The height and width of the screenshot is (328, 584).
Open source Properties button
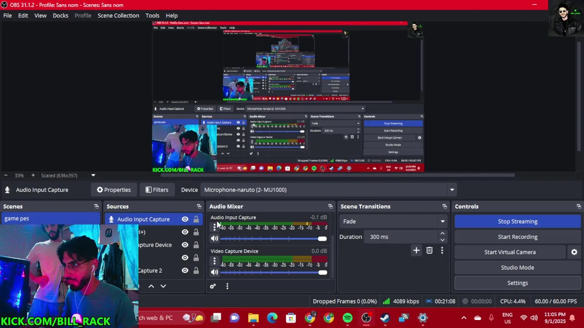[114, 190]
